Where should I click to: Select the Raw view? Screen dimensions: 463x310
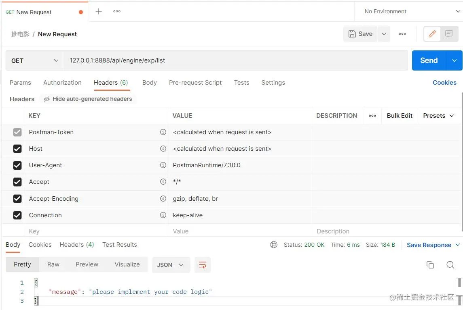pyautogui.click(x=53, y=264)
